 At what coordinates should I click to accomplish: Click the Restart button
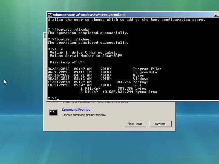[x=160, y=124]
